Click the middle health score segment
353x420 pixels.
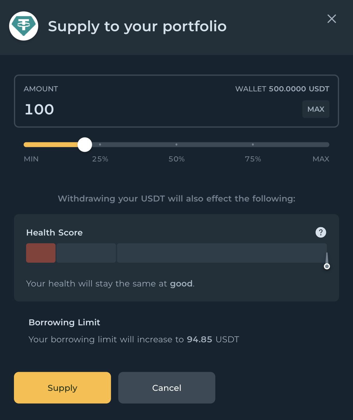tap(86, 253)
